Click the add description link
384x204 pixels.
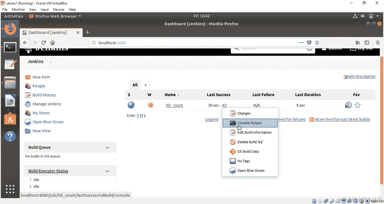tap(362, 76)
